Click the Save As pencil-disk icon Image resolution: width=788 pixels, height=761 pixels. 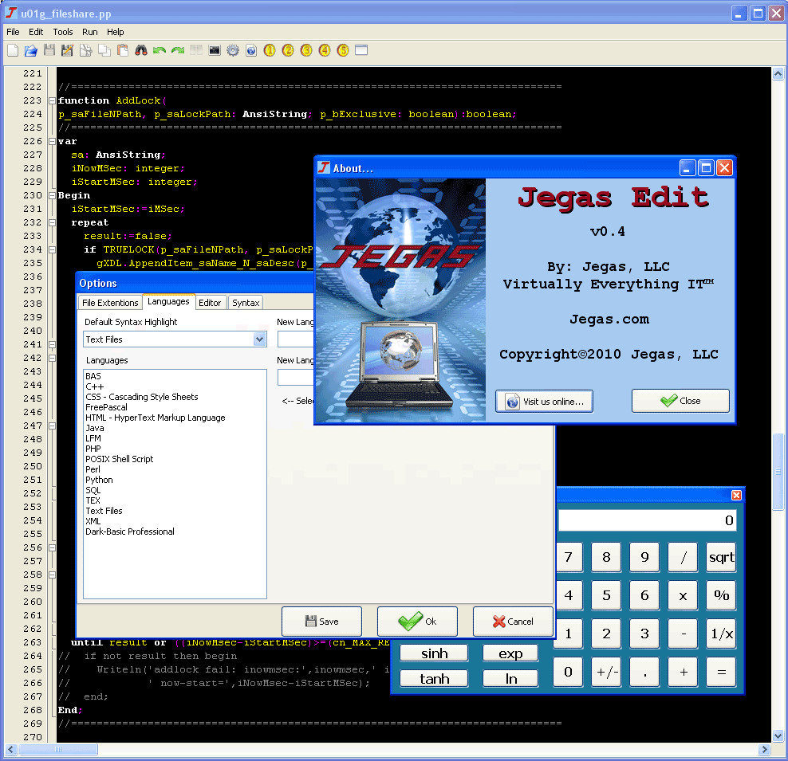tap(67, 50)
